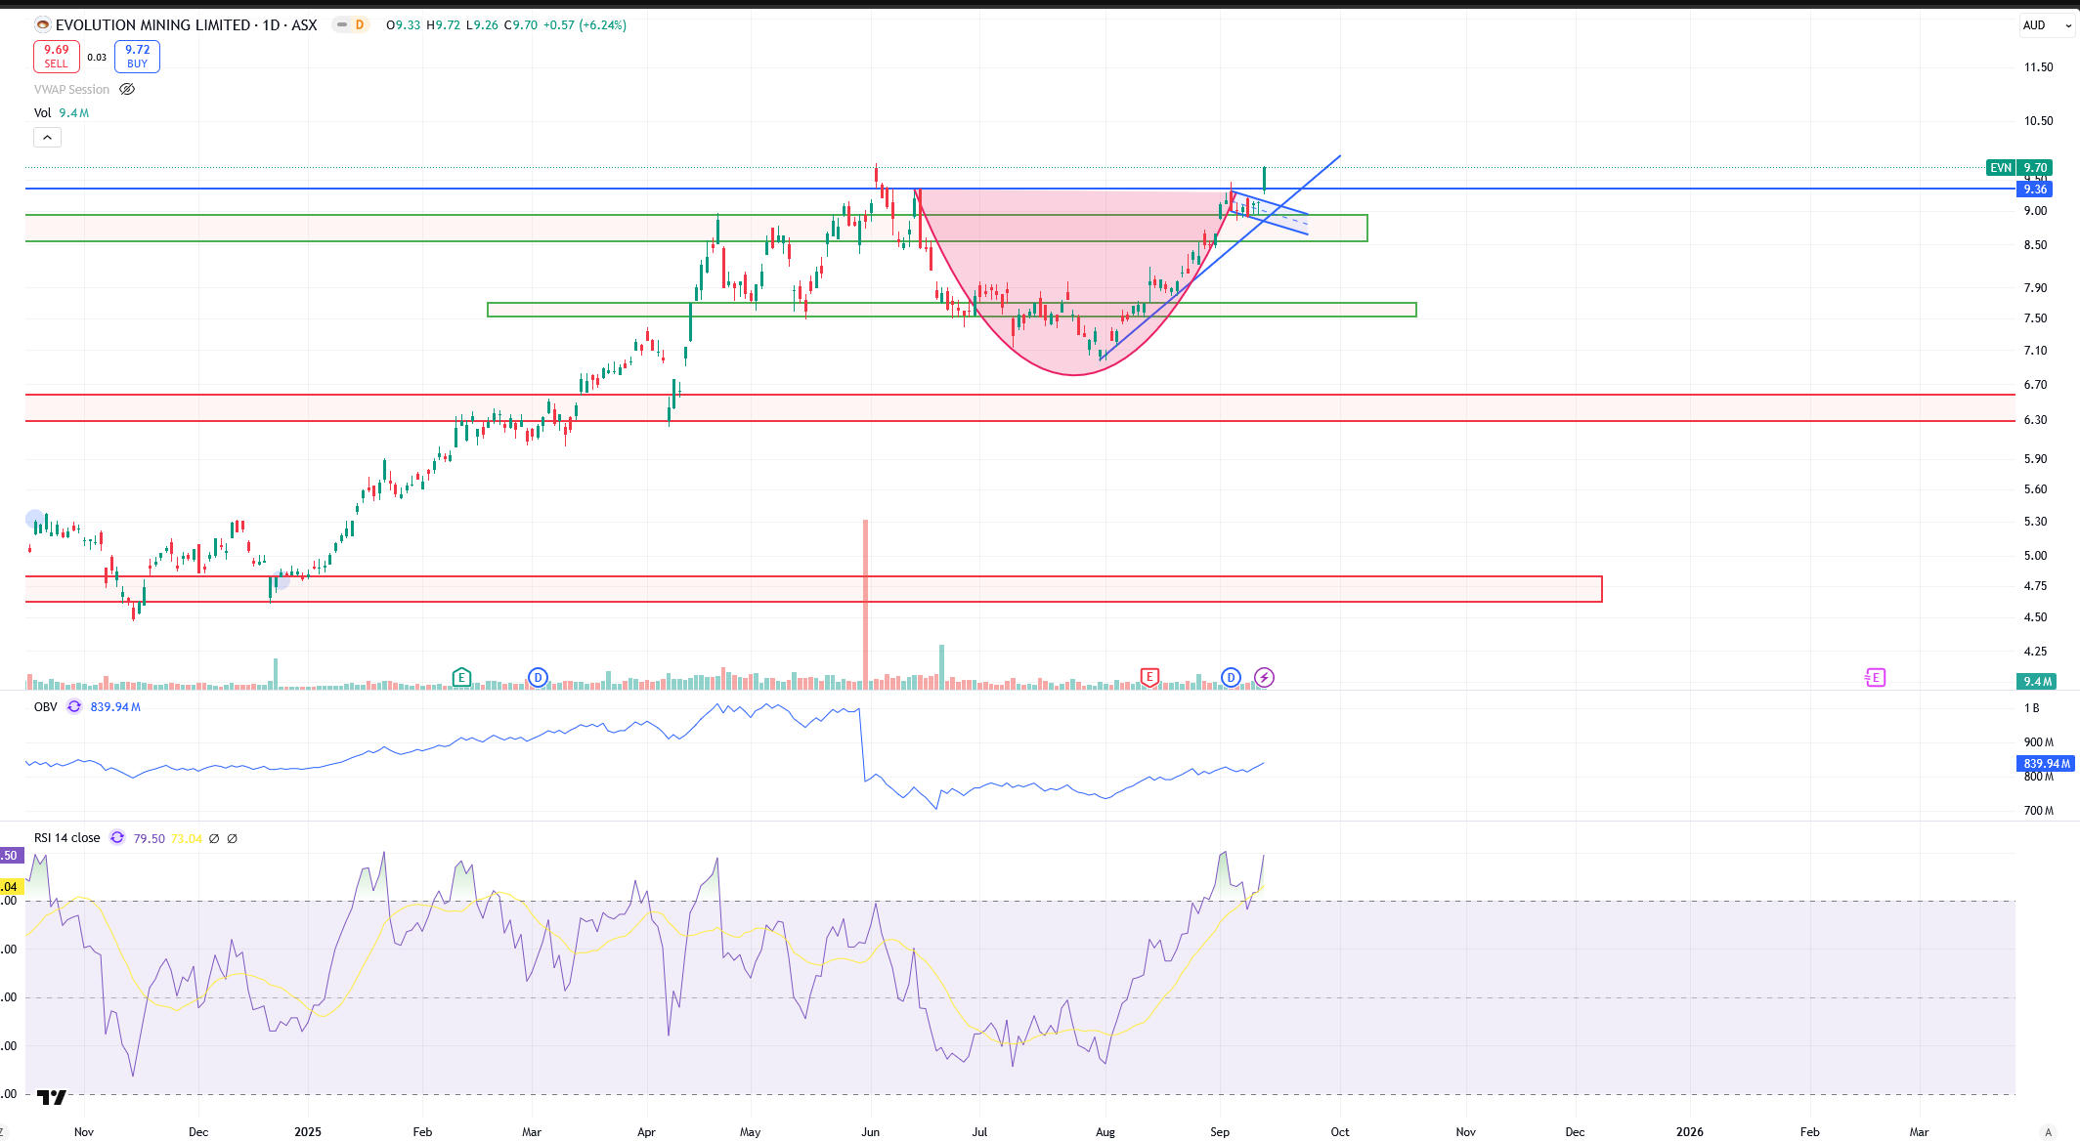The image size is (2080, 1141).
Task: Click the TradingView logo at bottom left
Action: (51, 1098)
